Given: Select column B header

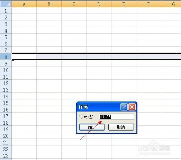Looking at the screenshot, I should [49, 4].
